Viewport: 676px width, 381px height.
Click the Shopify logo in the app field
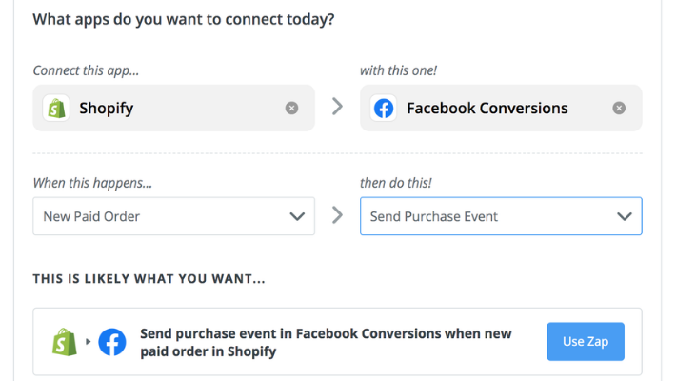click(56, 108)
